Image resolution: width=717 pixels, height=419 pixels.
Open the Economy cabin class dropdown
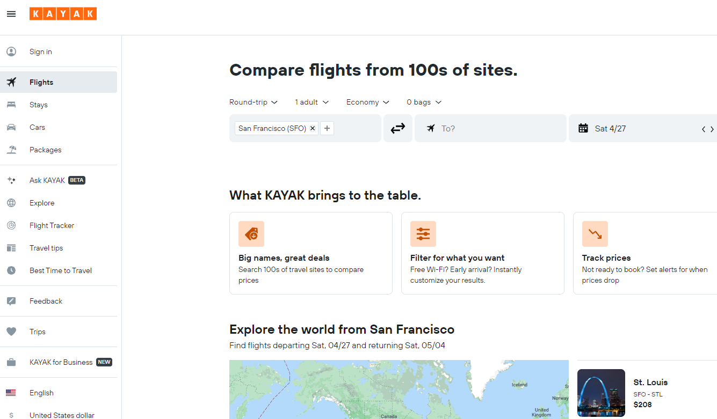(368, 102)
